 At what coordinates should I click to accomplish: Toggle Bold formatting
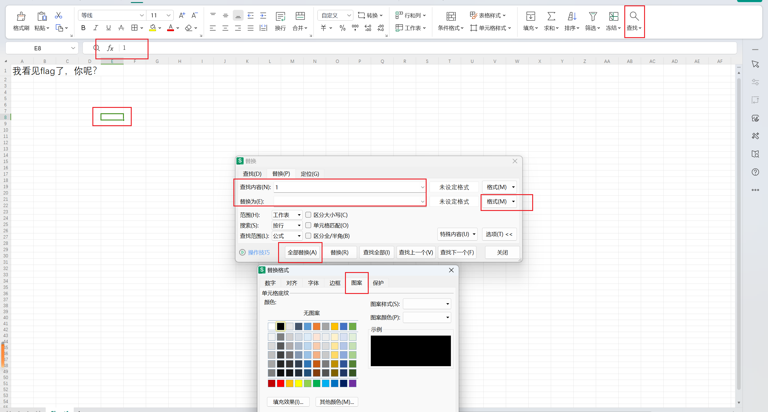(x=83, y=28)
